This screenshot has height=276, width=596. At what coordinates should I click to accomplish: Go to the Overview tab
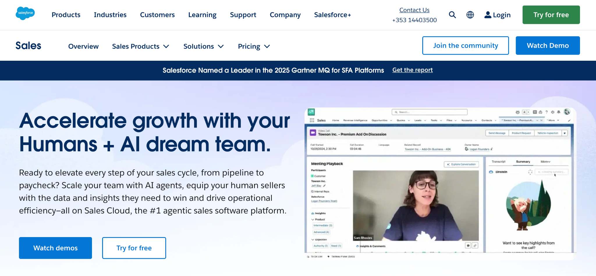(x=84, y=46)
